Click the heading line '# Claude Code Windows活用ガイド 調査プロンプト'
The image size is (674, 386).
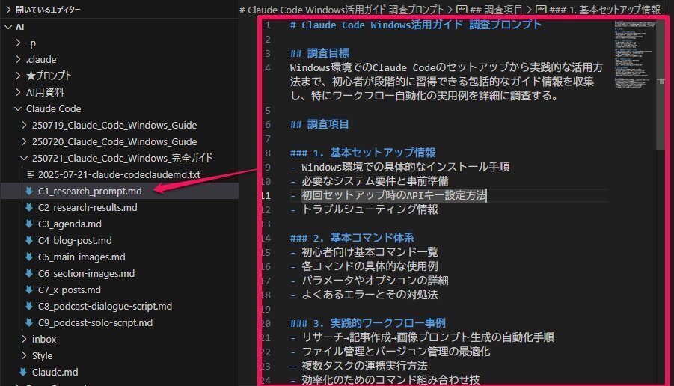click(415, 25)
